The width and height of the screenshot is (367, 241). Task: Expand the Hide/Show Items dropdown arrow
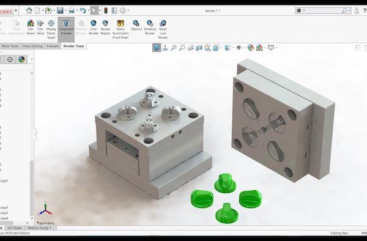[x=245, y=48]
